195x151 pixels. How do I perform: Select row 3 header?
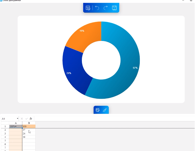coord(5,133)
